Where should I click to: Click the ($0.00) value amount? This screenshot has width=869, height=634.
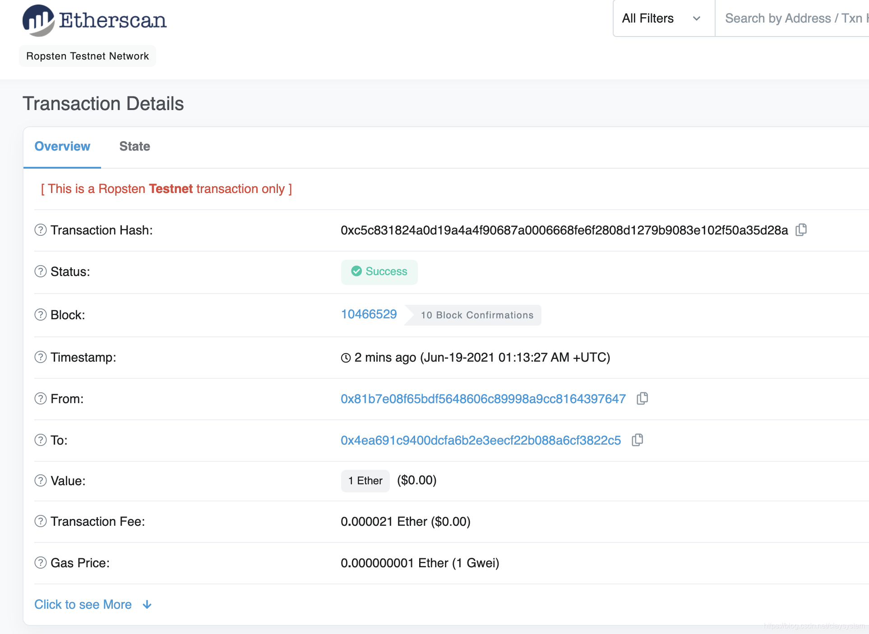417,480
